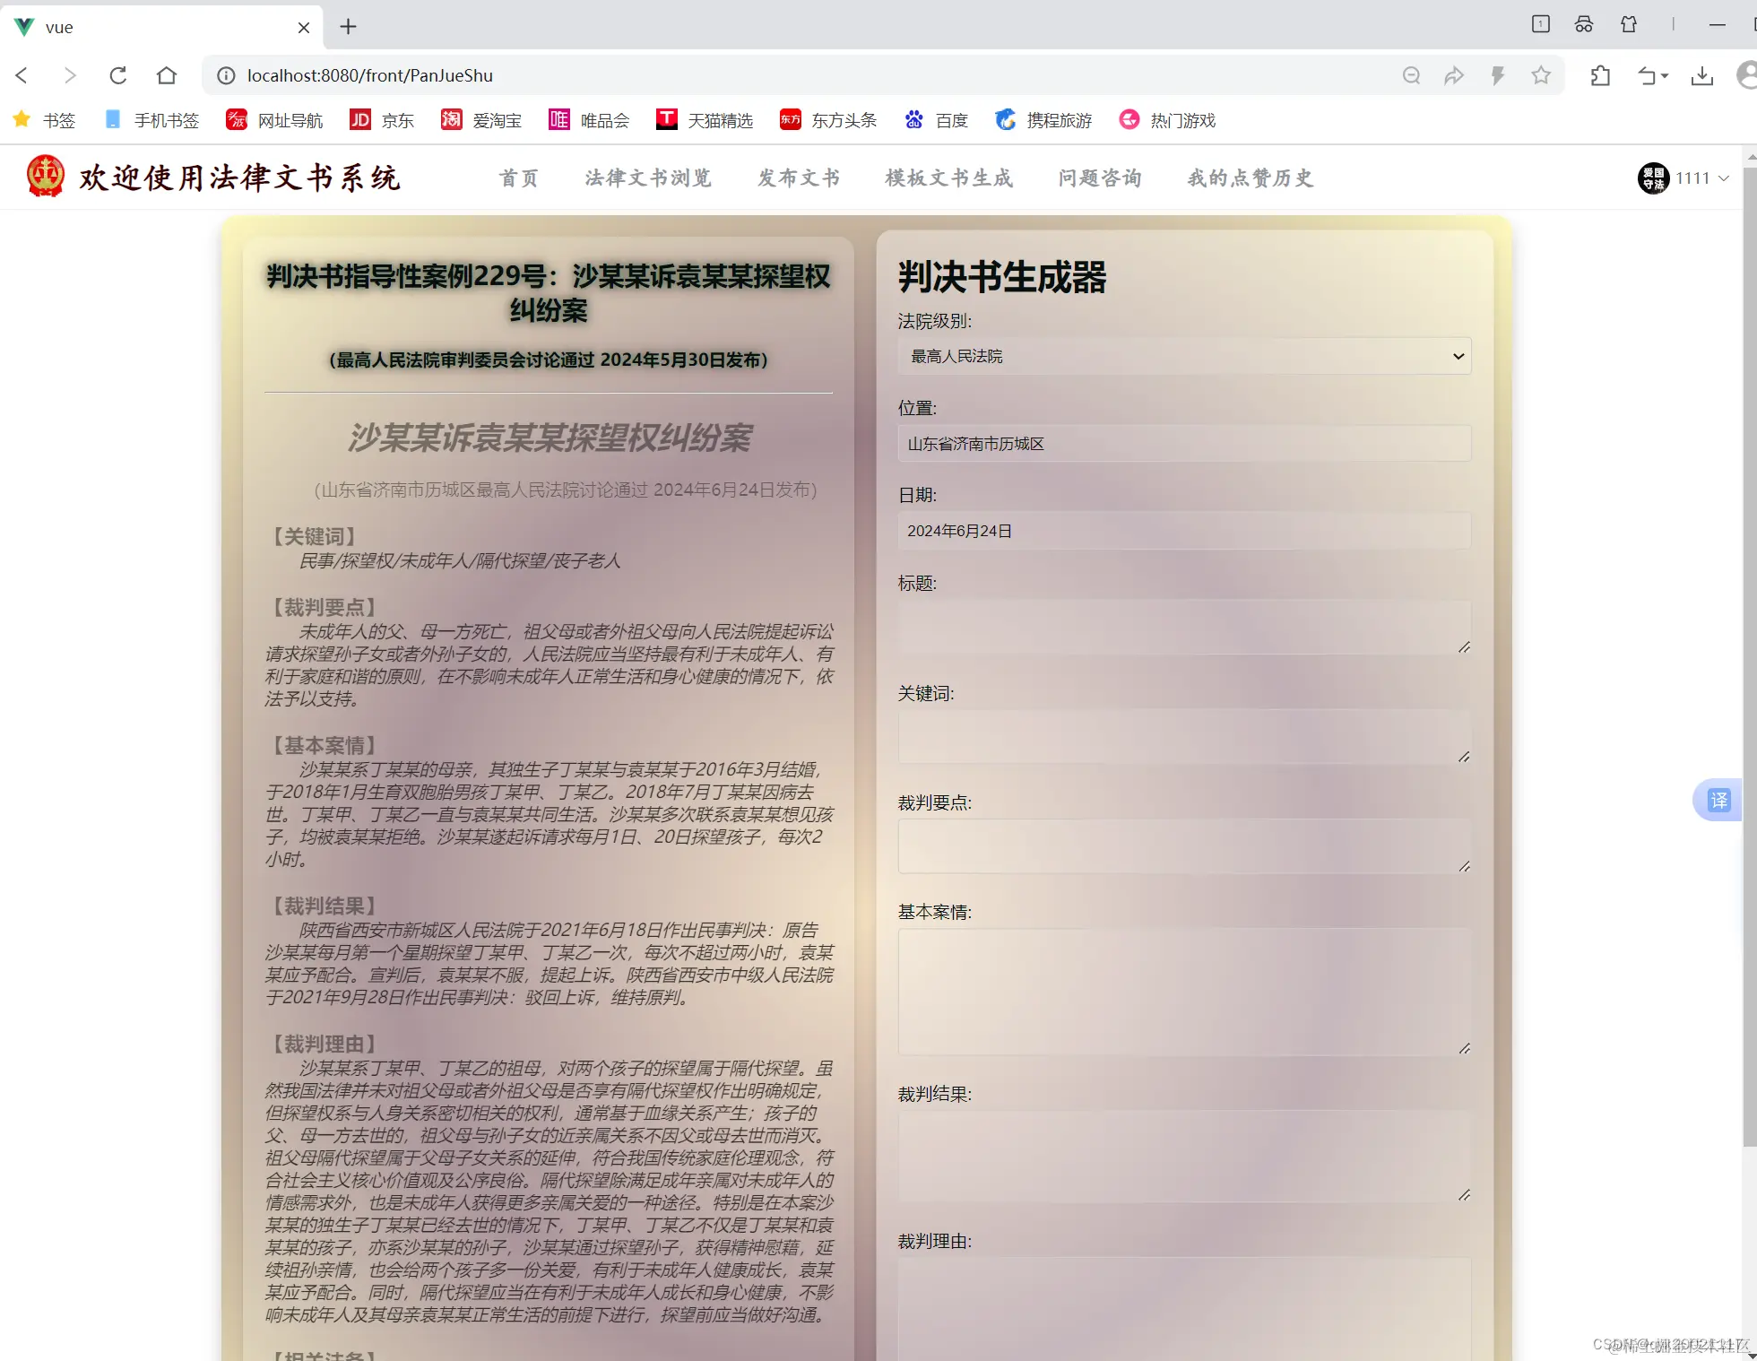Open the 网址导航 bookmark
1757x1361 pixels.
tap(274, 120)
